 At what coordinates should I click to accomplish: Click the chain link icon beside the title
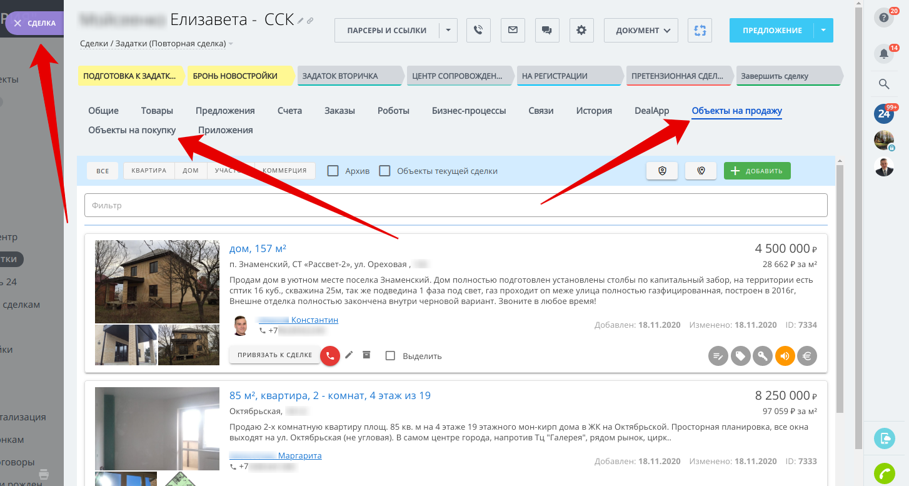[310, 21]
